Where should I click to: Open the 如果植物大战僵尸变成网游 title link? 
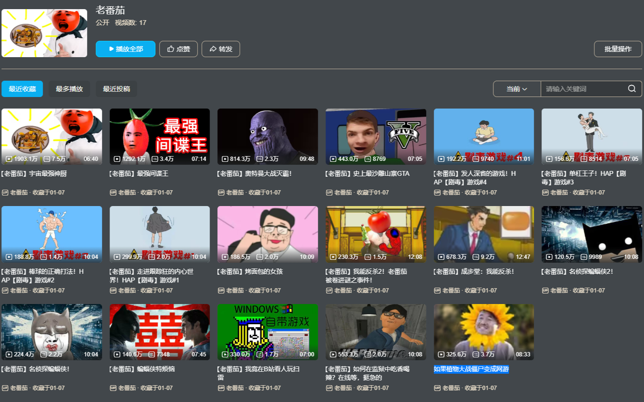click(x=471, y=369)
